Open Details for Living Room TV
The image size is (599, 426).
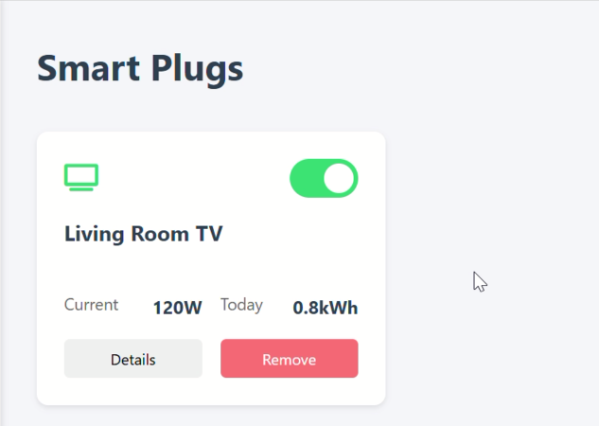pos(132,359)
